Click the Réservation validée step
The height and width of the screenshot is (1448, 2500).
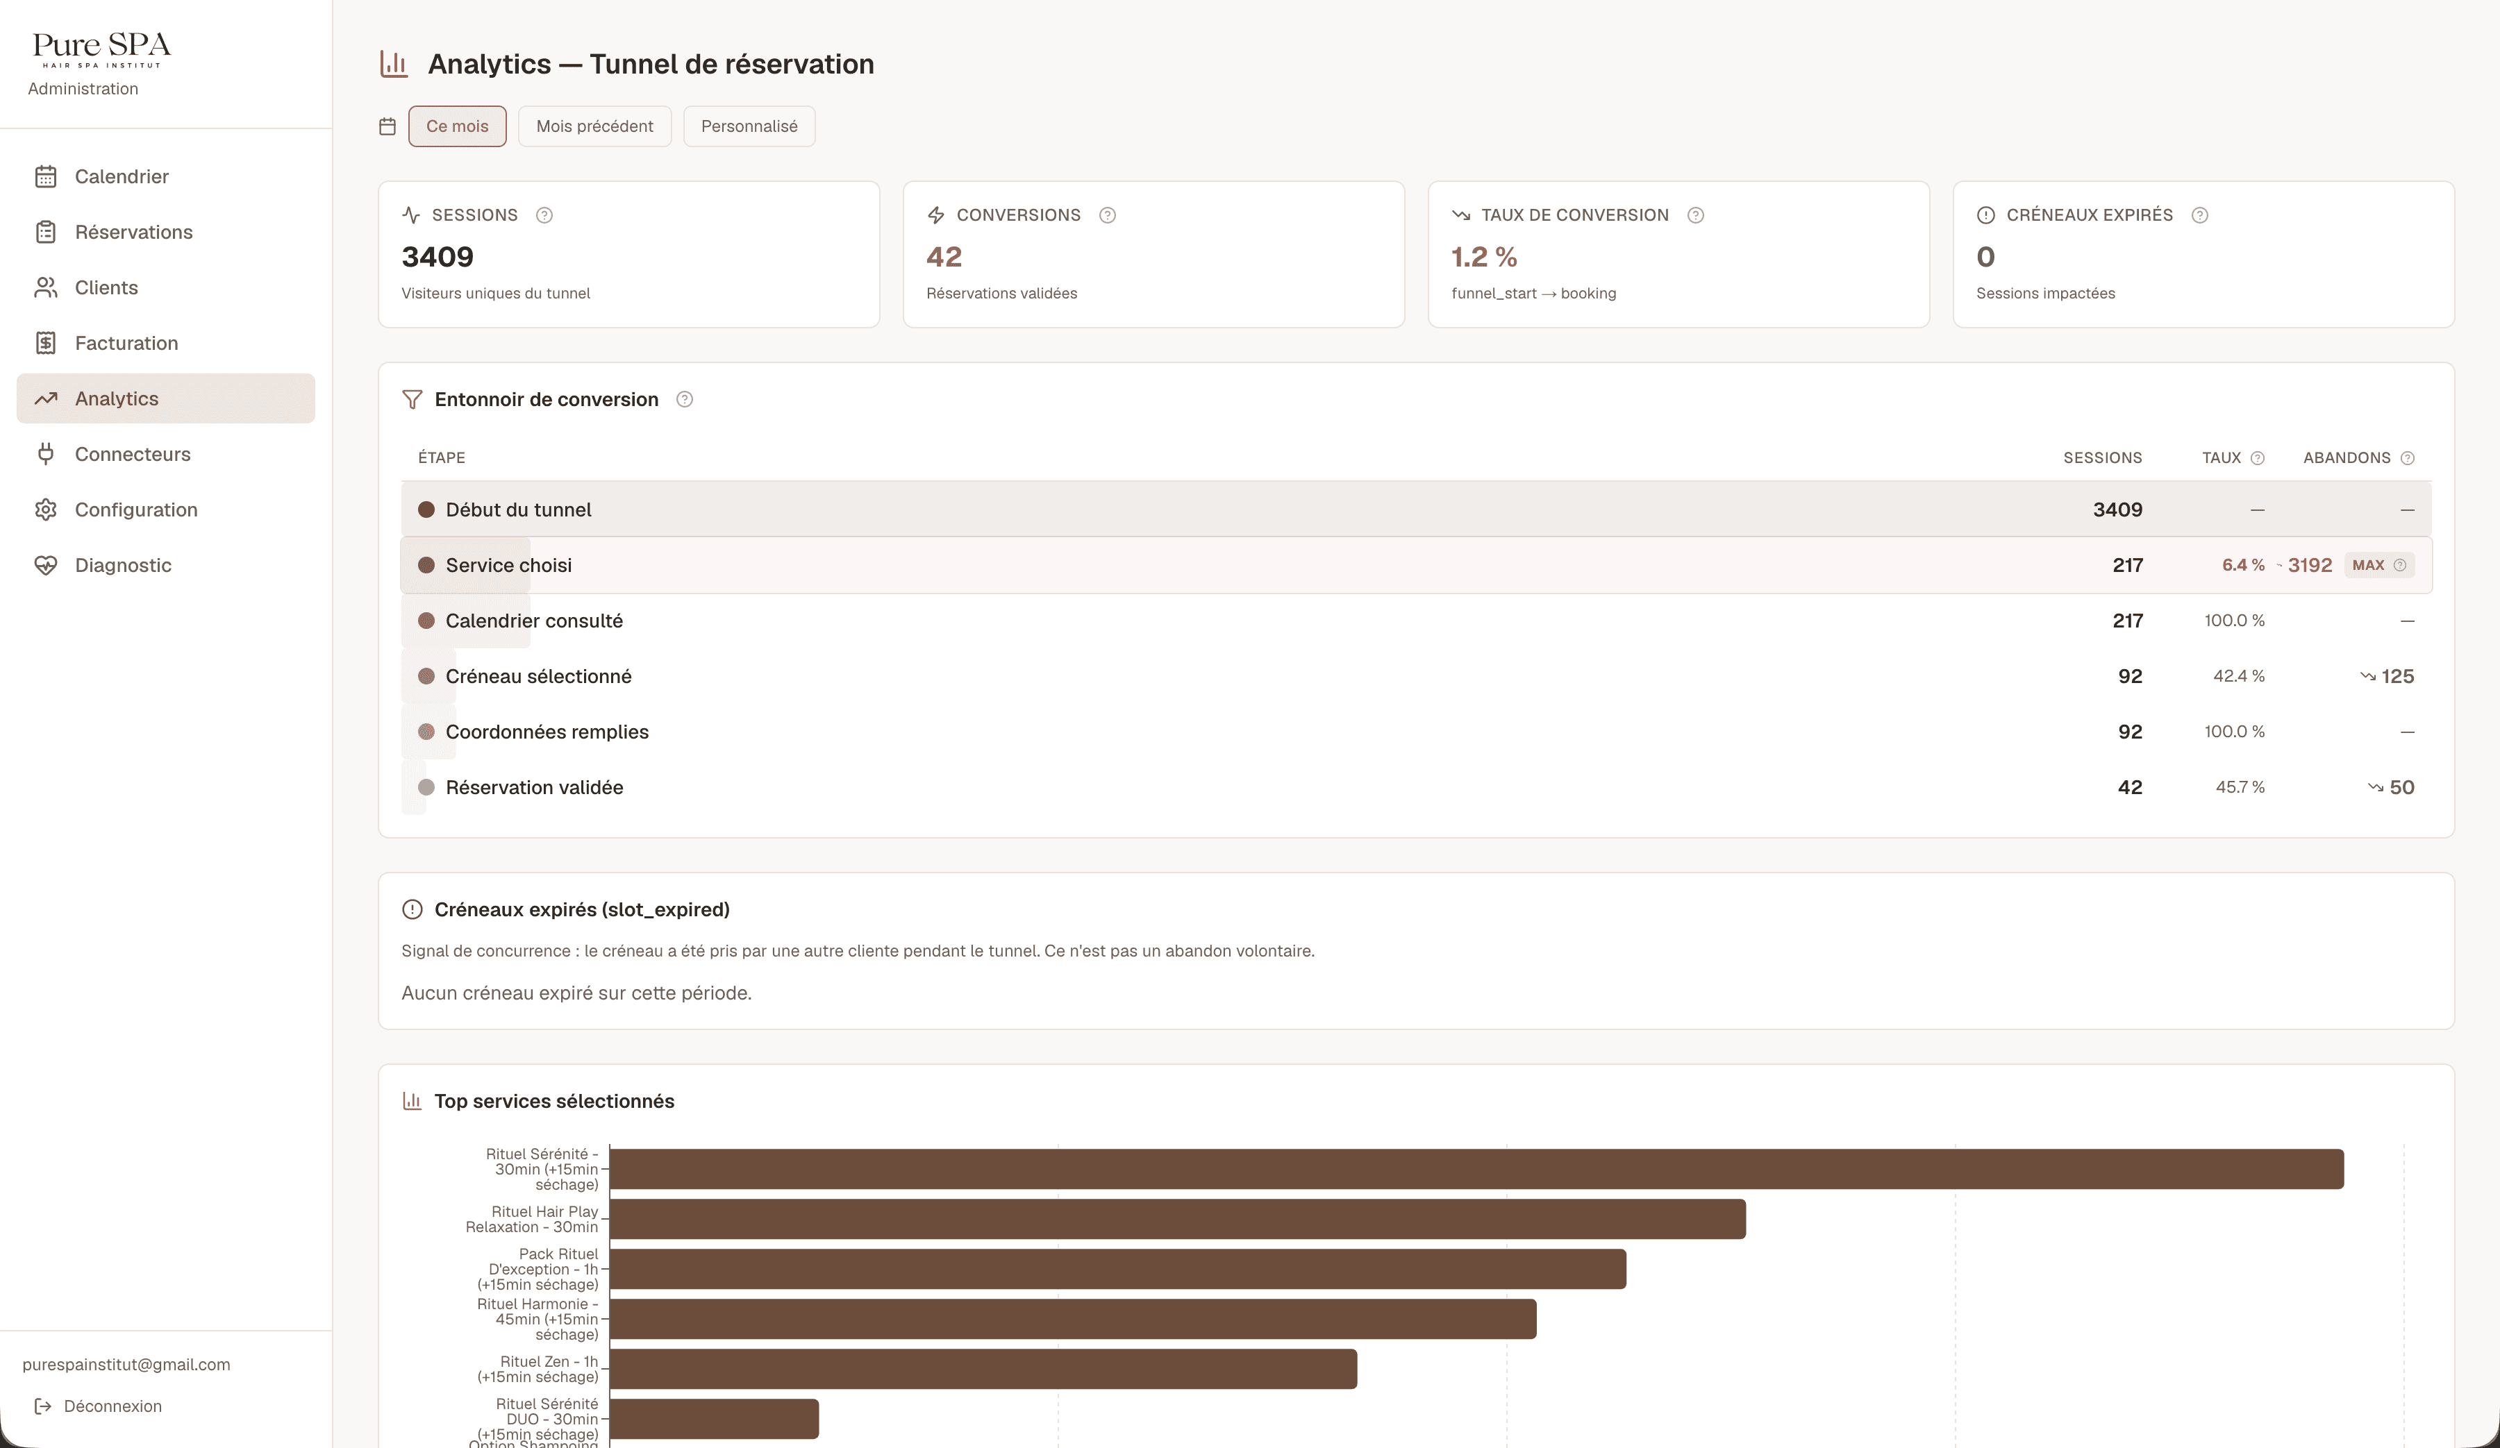[1417, 787]
